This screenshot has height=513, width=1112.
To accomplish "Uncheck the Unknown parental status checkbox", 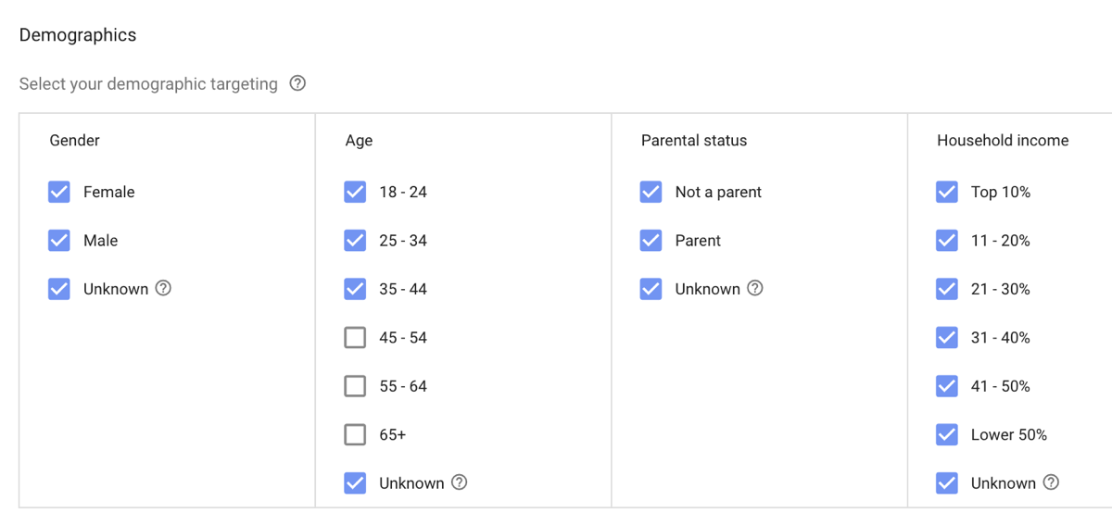I will [651, 289].
